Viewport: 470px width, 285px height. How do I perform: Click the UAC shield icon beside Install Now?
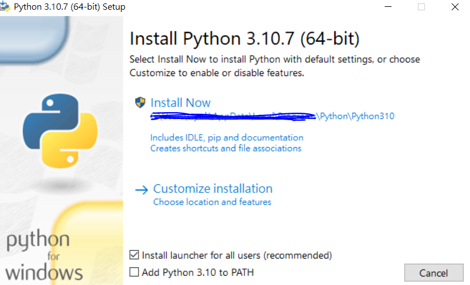click(140, 102)
